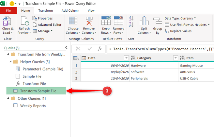The image size is (214, 137).
Task: Click the smiley feedback icon
Action: pos(12,4)
